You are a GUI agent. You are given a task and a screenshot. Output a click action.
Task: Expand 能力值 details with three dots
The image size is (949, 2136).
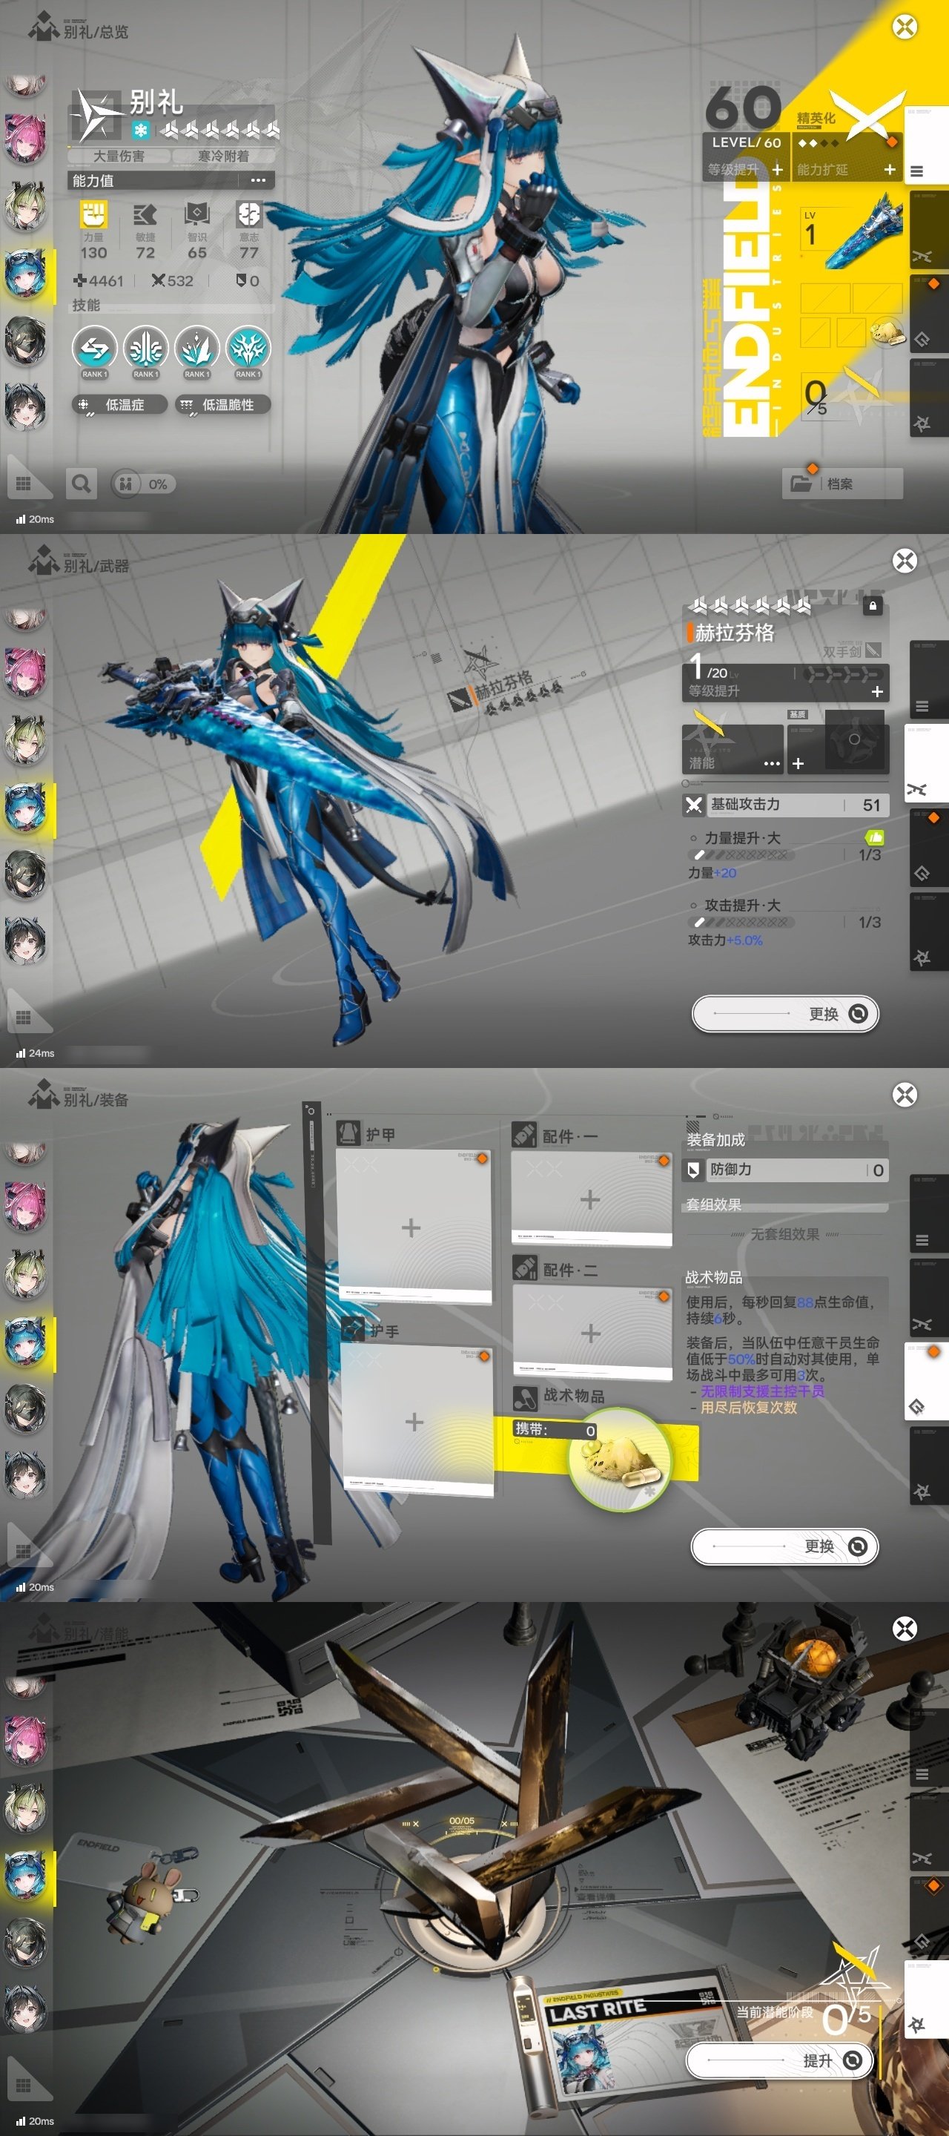(x=258, y=180)
